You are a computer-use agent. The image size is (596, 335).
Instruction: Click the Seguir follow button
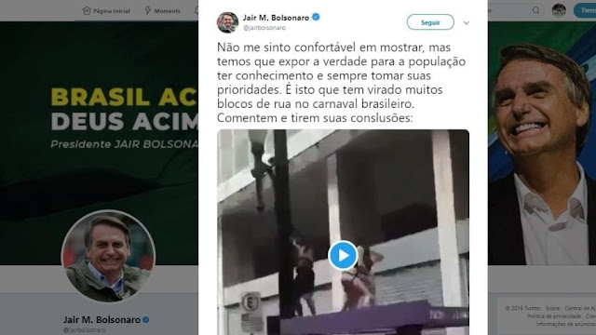[430, 22]
